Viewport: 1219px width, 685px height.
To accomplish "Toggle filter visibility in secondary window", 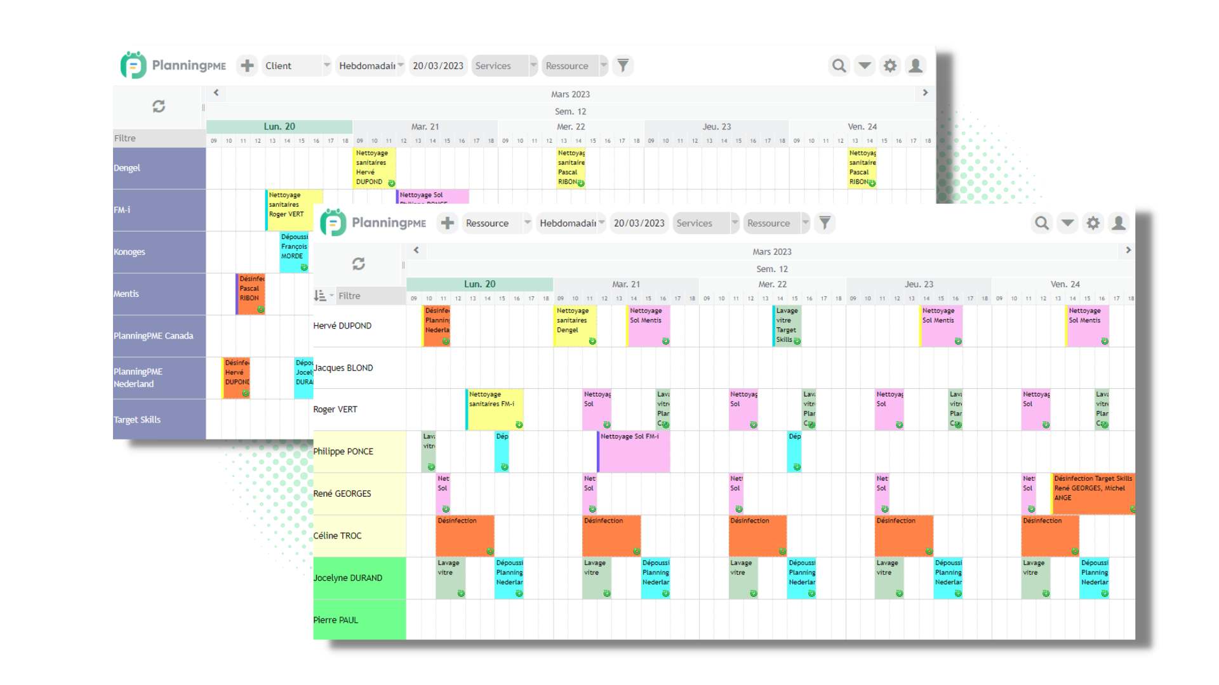I will click(x=825, y=223).
